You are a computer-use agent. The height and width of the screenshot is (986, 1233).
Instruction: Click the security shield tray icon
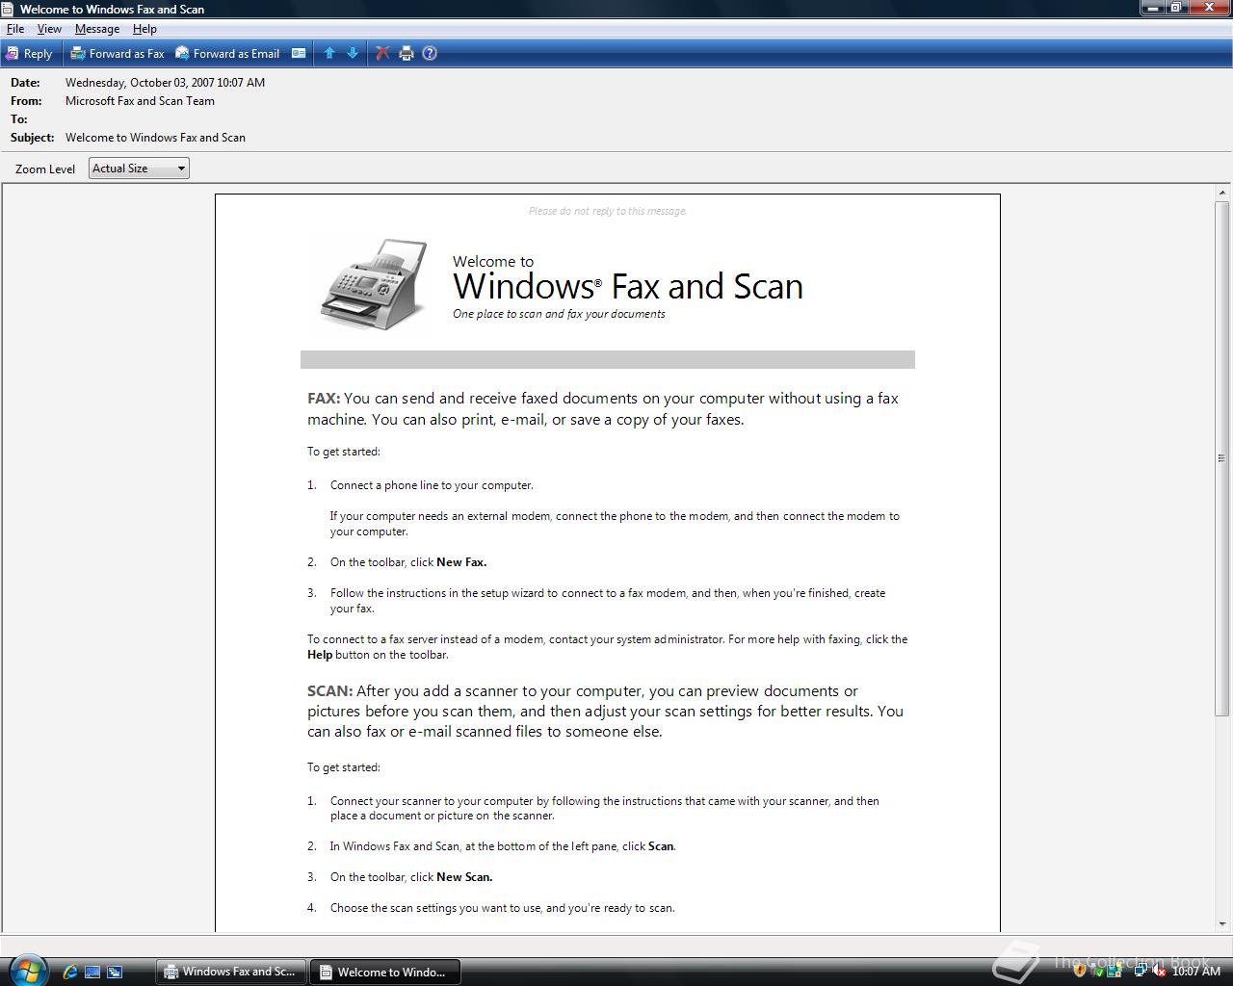tap(1080, 972)
